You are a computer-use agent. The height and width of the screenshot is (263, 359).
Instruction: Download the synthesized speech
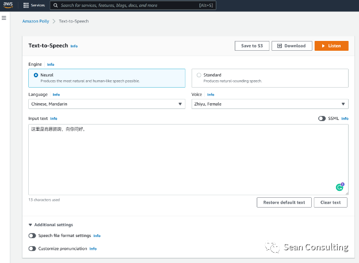tap(292, 46)
